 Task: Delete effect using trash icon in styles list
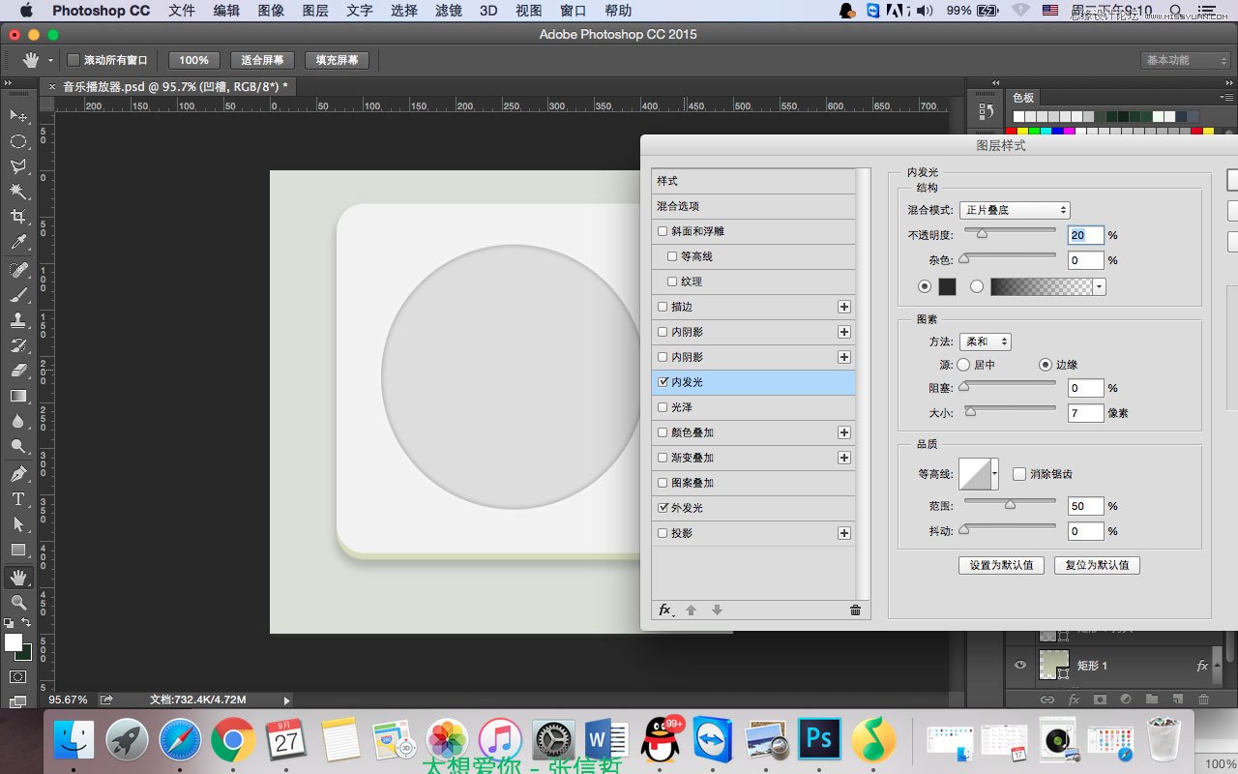point(855,610)
